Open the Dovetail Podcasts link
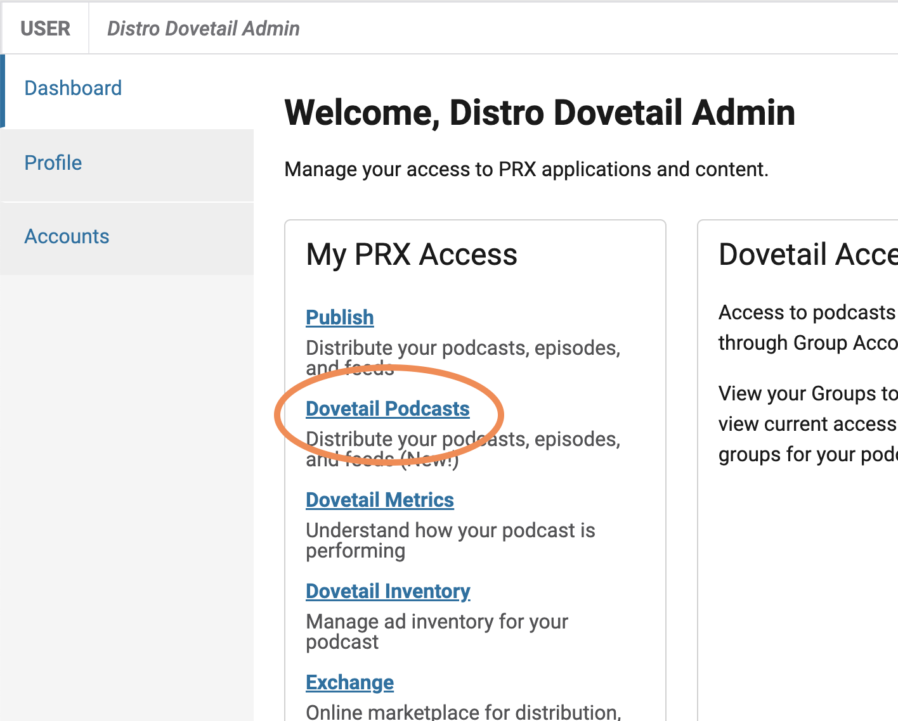 [387, 409]
